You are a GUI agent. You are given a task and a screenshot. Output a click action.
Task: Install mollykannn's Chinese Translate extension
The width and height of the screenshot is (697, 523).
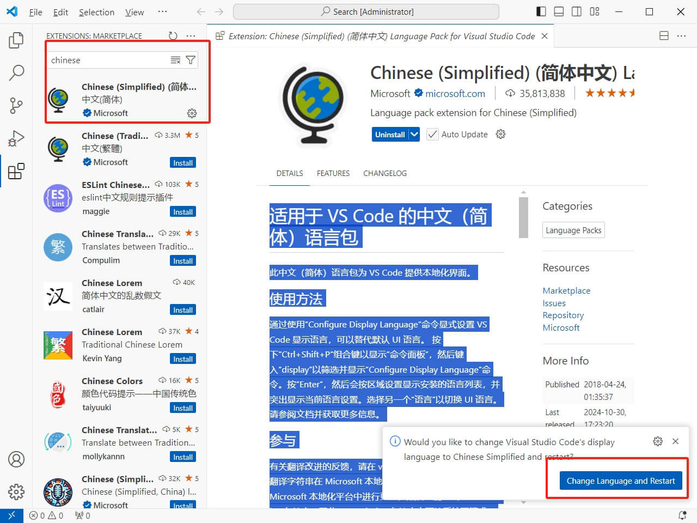(x=183, y=457)
